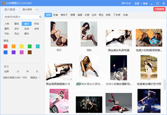
Task: Choose the 时尚 category
Action: 36,24
